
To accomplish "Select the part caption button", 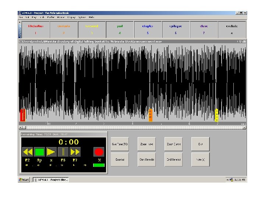I will pyautogui.click(x=120, y=29).
